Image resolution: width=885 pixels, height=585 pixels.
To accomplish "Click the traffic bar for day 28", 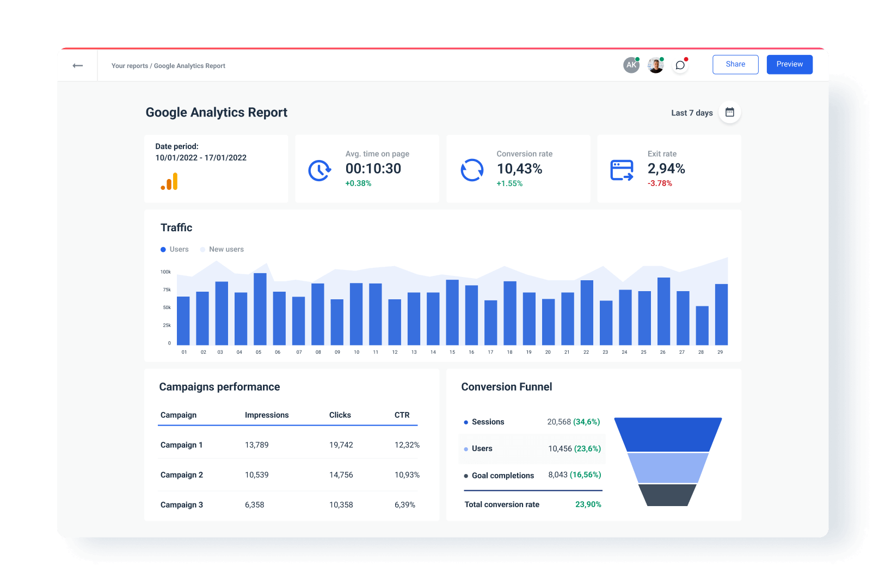I will tap(702, 325).
